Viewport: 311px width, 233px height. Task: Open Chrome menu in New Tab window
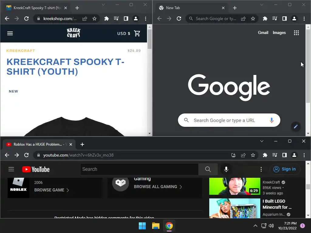304,19
